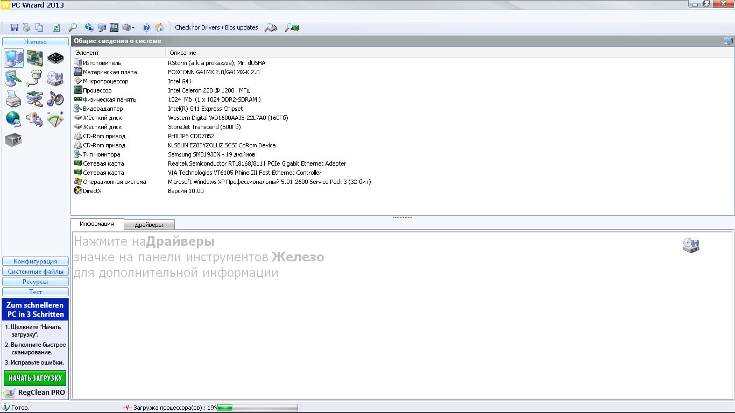This screenshot has height=413, width=735.
Task: Click the magnifier-over-green-board BIOS search icon
Action: pyautogui.click(x=292, y=27)
